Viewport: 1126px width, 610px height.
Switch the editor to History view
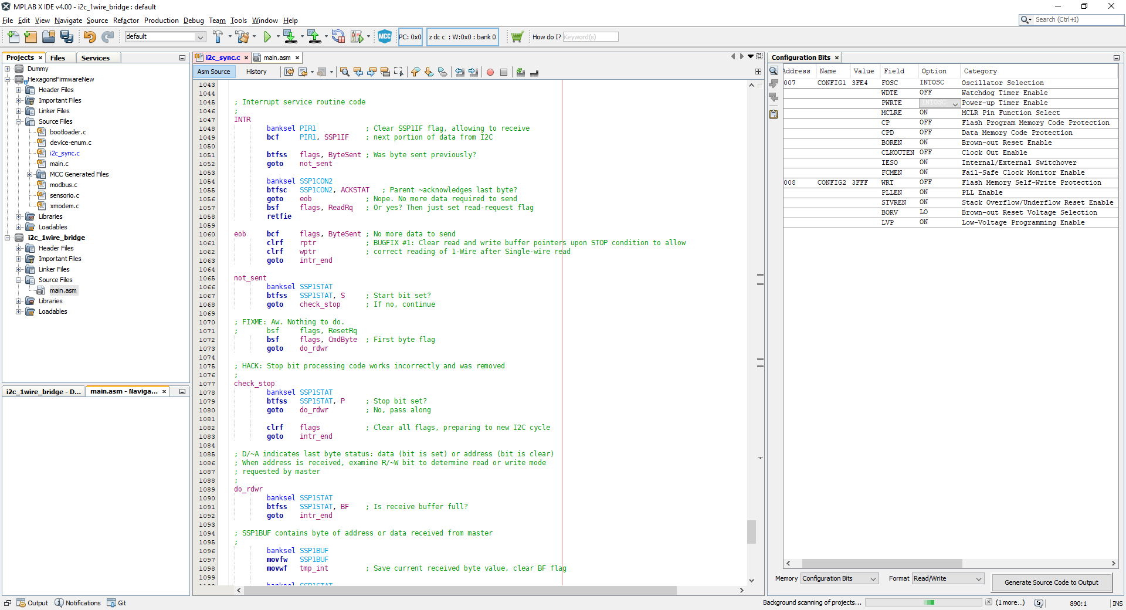click(256, 72)
